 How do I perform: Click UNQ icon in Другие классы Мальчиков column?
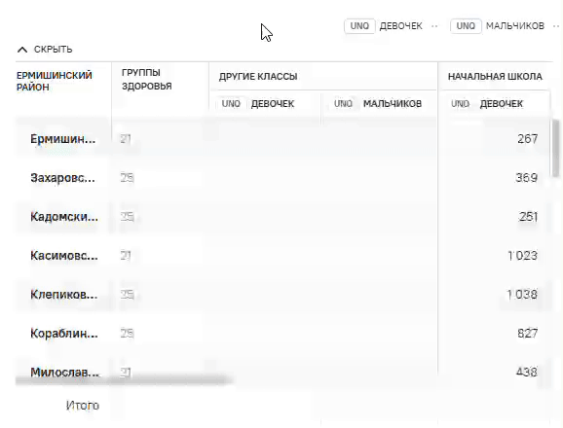[343, 104]
